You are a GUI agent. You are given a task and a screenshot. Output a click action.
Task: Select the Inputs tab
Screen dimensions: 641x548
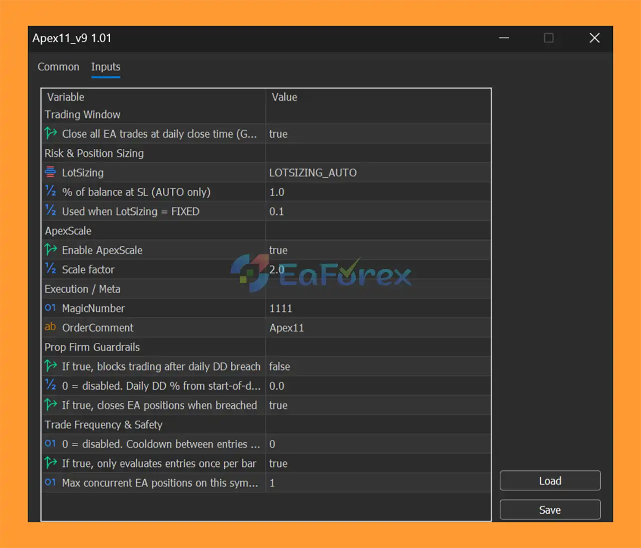[106, 67]
